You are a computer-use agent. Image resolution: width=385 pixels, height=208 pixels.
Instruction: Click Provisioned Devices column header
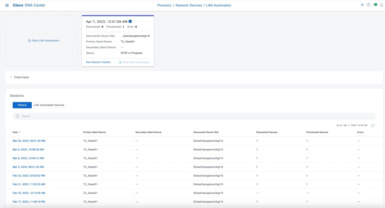click(x=317, y=132)
